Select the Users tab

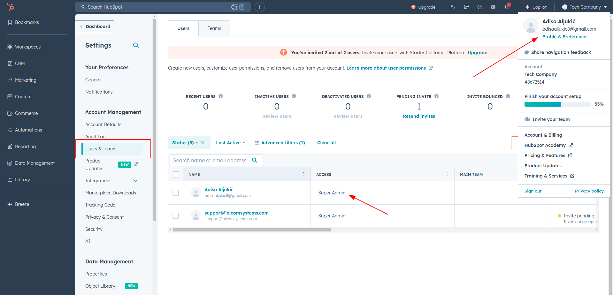[x=183, y=28]
